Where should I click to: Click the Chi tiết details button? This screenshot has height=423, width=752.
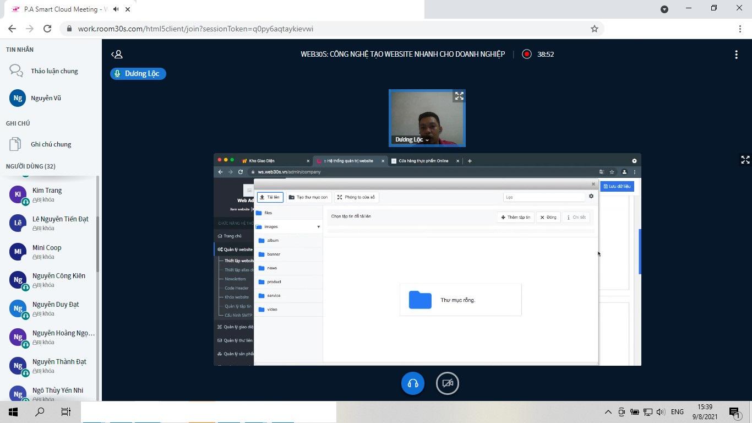pos(576,217)
